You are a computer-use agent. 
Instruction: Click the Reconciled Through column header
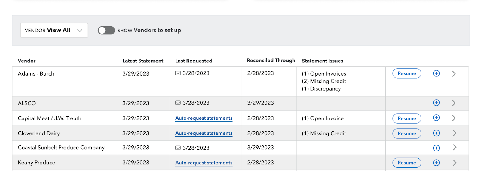pyautogui.click(x=271, y=61)
